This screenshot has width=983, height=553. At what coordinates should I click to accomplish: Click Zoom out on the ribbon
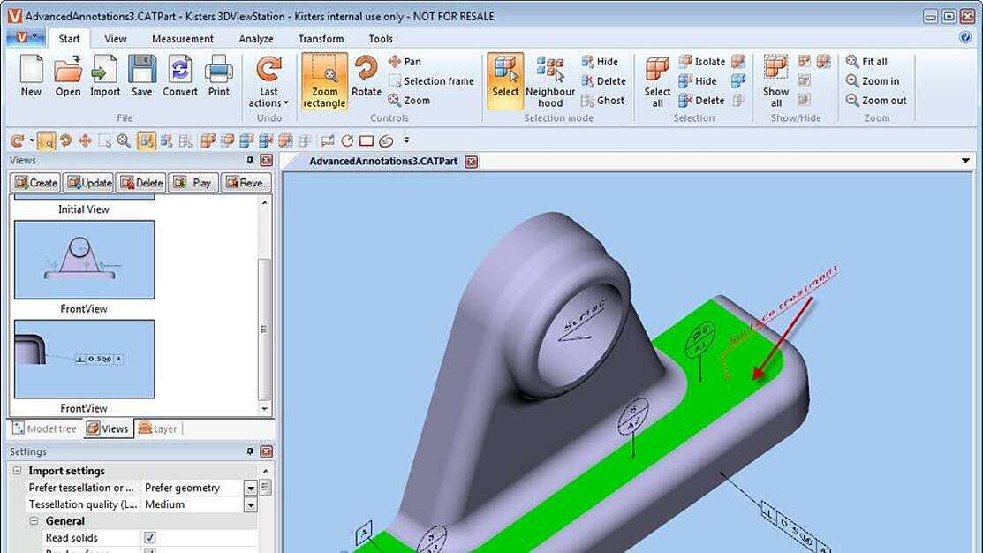[876, 101]
